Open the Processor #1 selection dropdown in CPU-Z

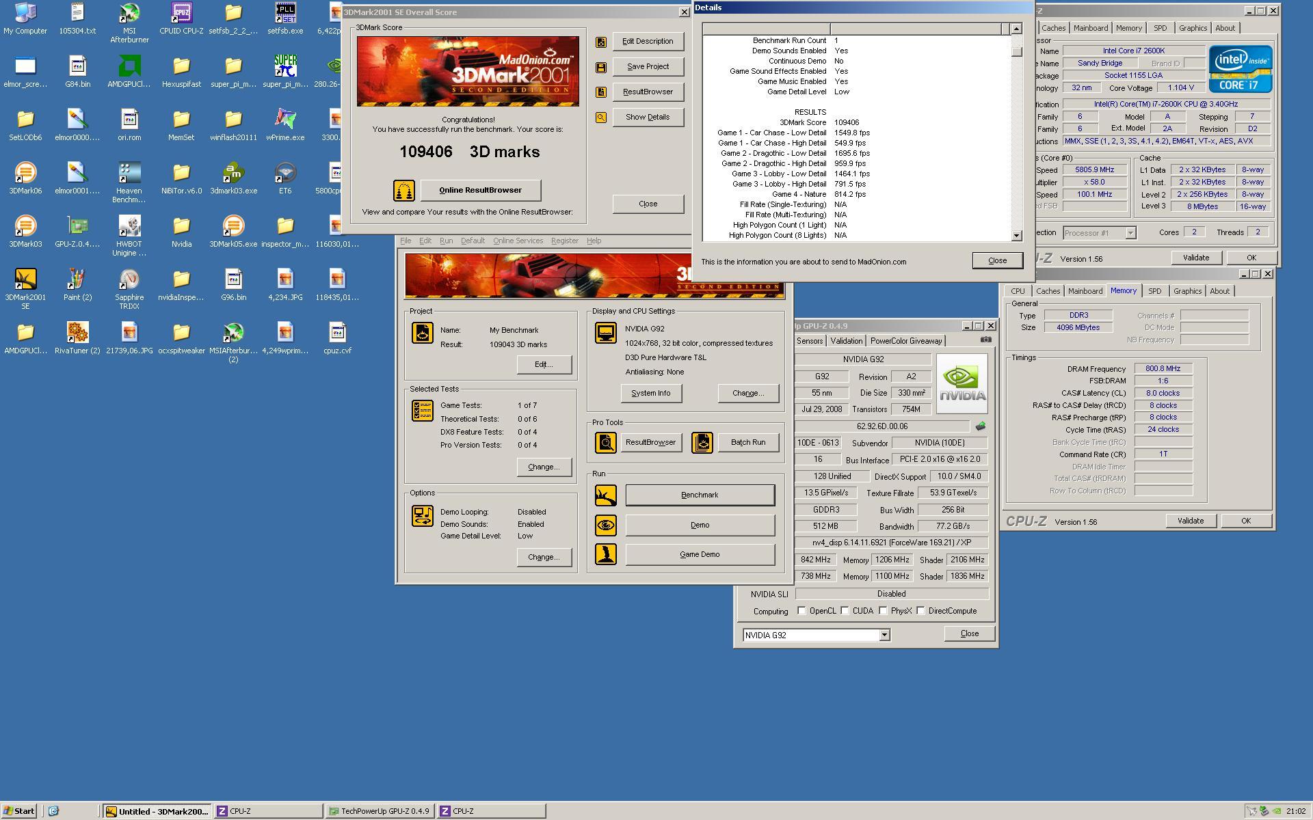click(1130, 233)
